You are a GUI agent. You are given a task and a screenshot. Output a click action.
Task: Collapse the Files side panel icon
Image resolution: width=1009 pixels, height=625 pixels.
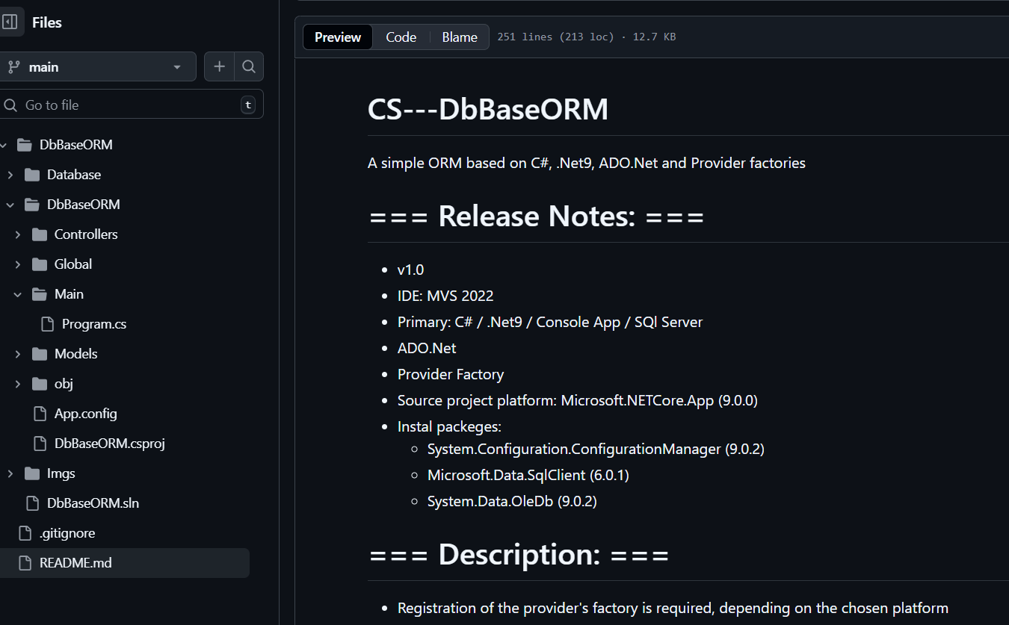(x=10, y=22)
